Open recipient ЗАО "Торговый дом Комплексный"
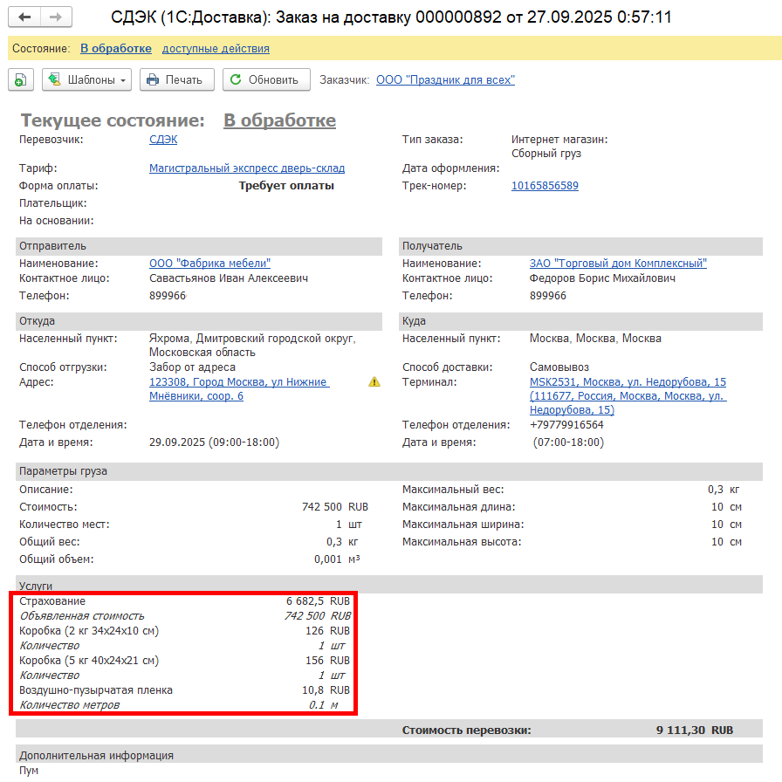 618,263
